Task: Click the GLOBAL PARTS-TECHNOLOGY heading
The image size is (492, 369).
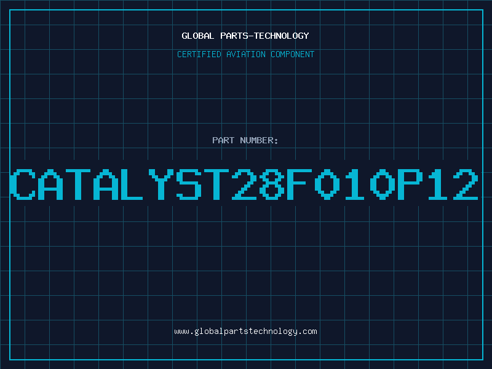Action: click(x=245, y=36)
